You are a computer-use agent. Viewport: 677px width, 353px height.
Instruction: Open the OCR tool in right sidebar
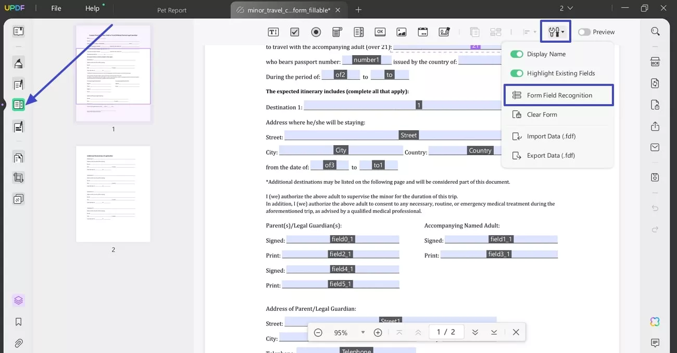tap(655, 62)
